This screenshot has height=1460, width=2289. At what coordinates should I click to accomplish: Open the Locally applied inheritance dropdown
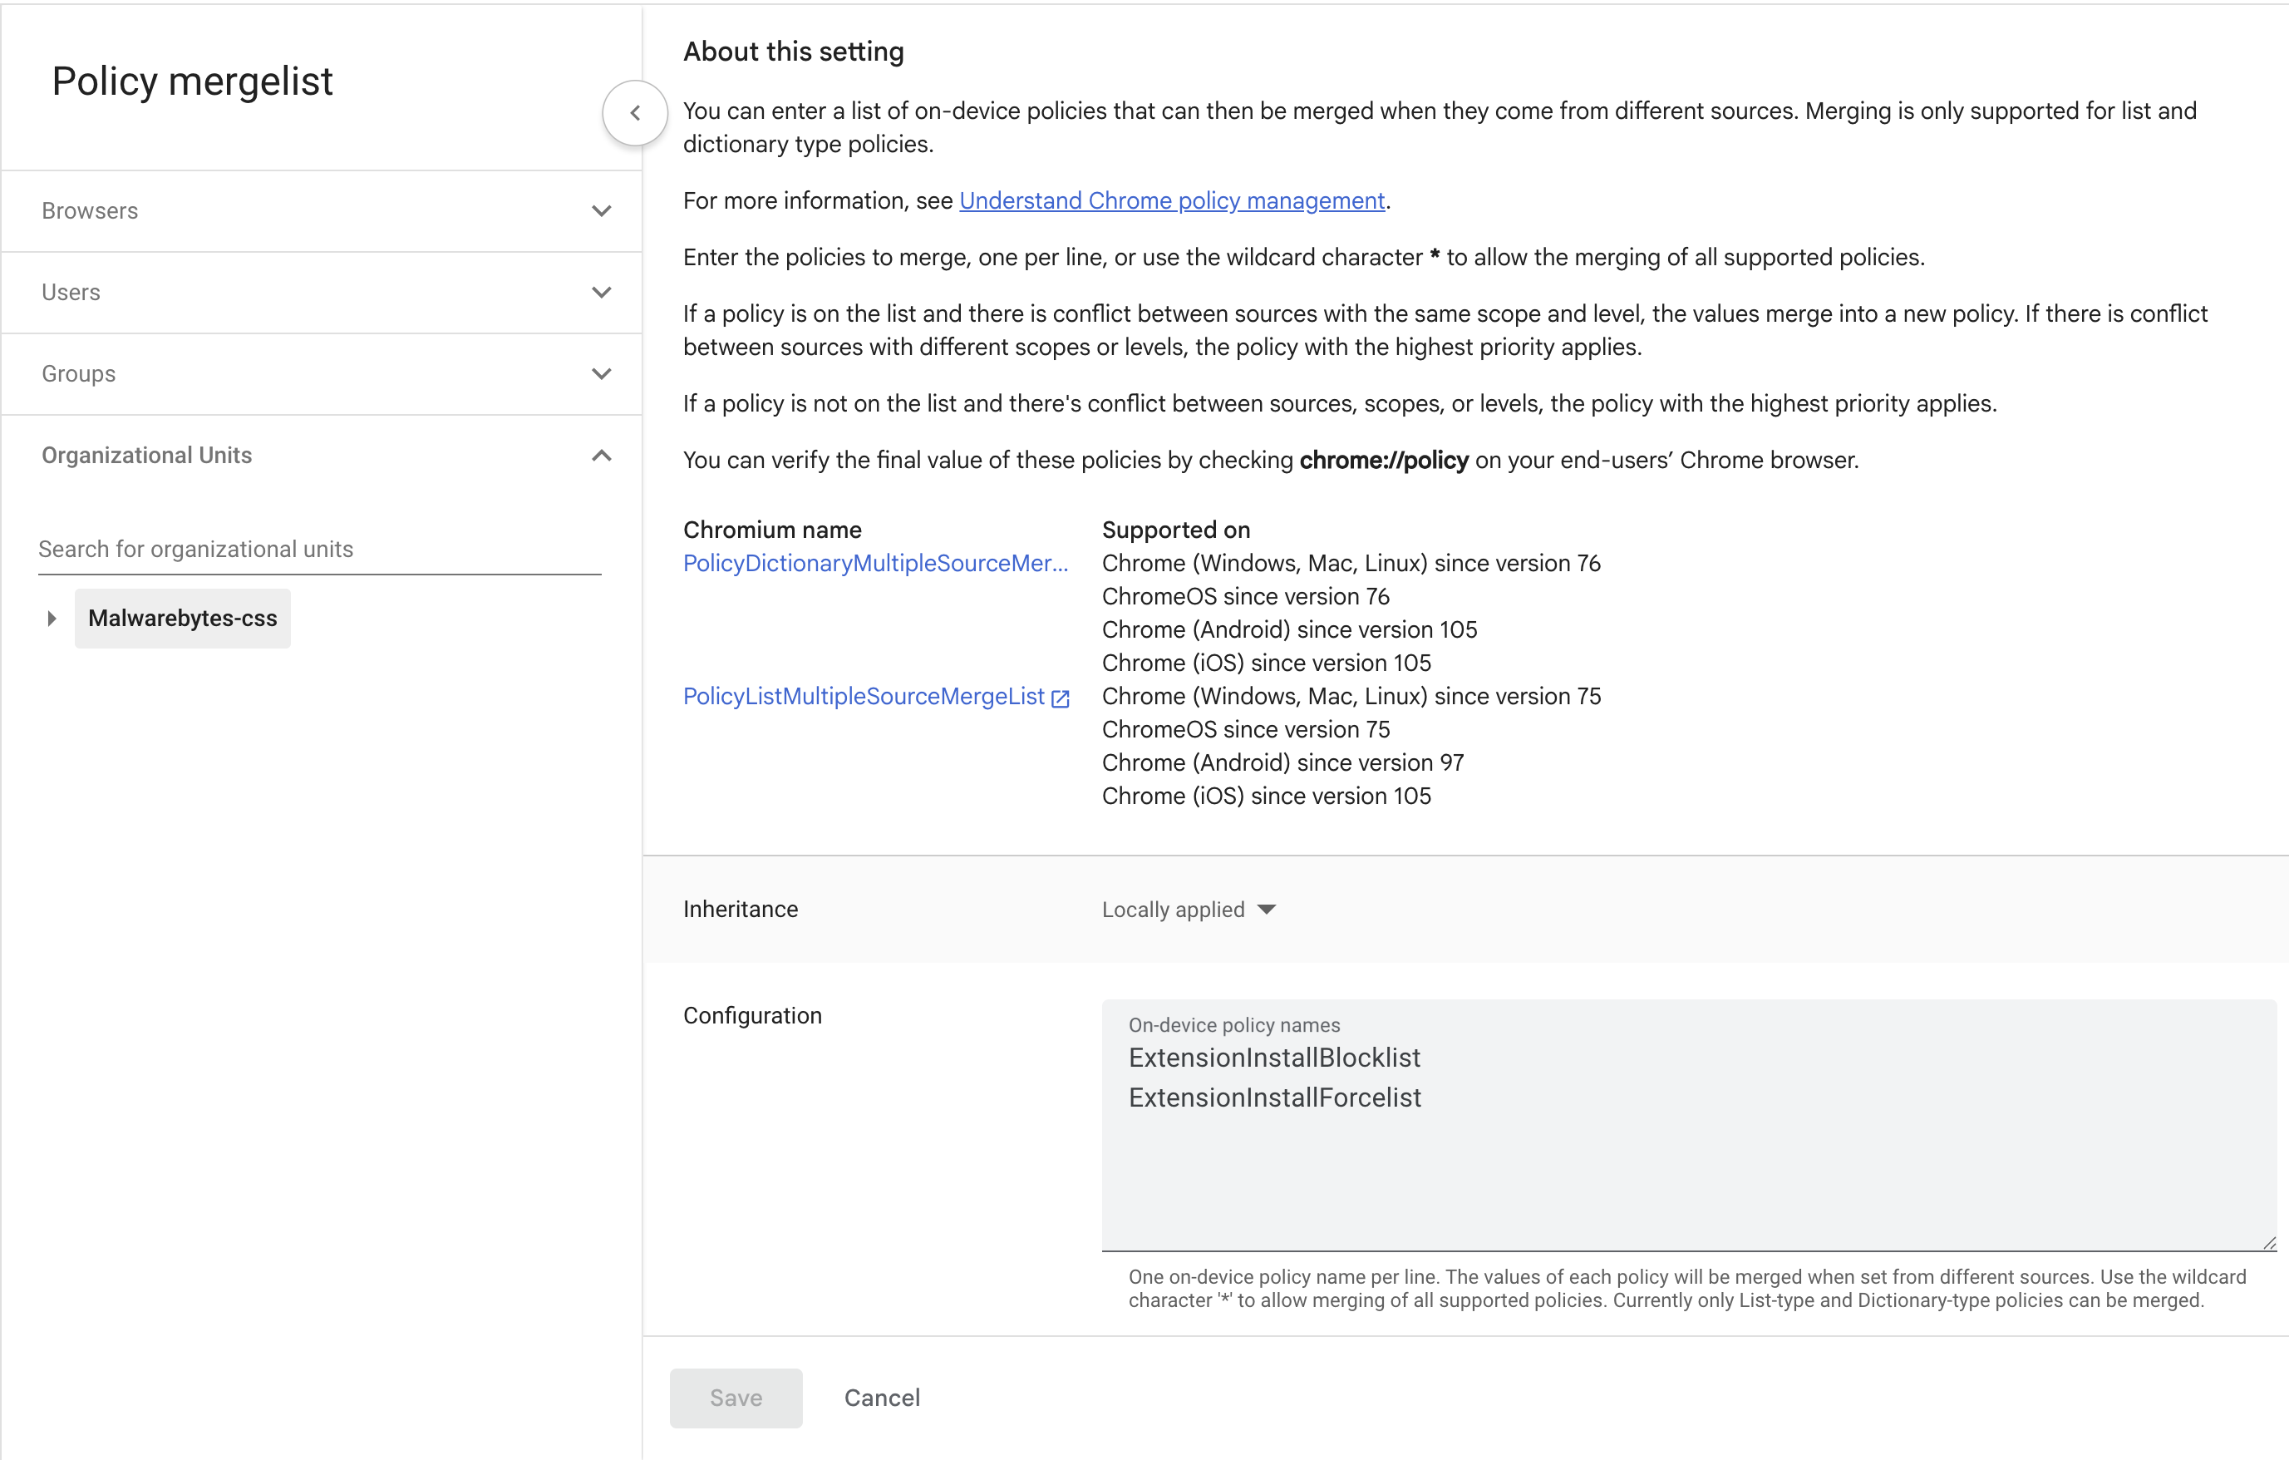(x=1189, y=910)
